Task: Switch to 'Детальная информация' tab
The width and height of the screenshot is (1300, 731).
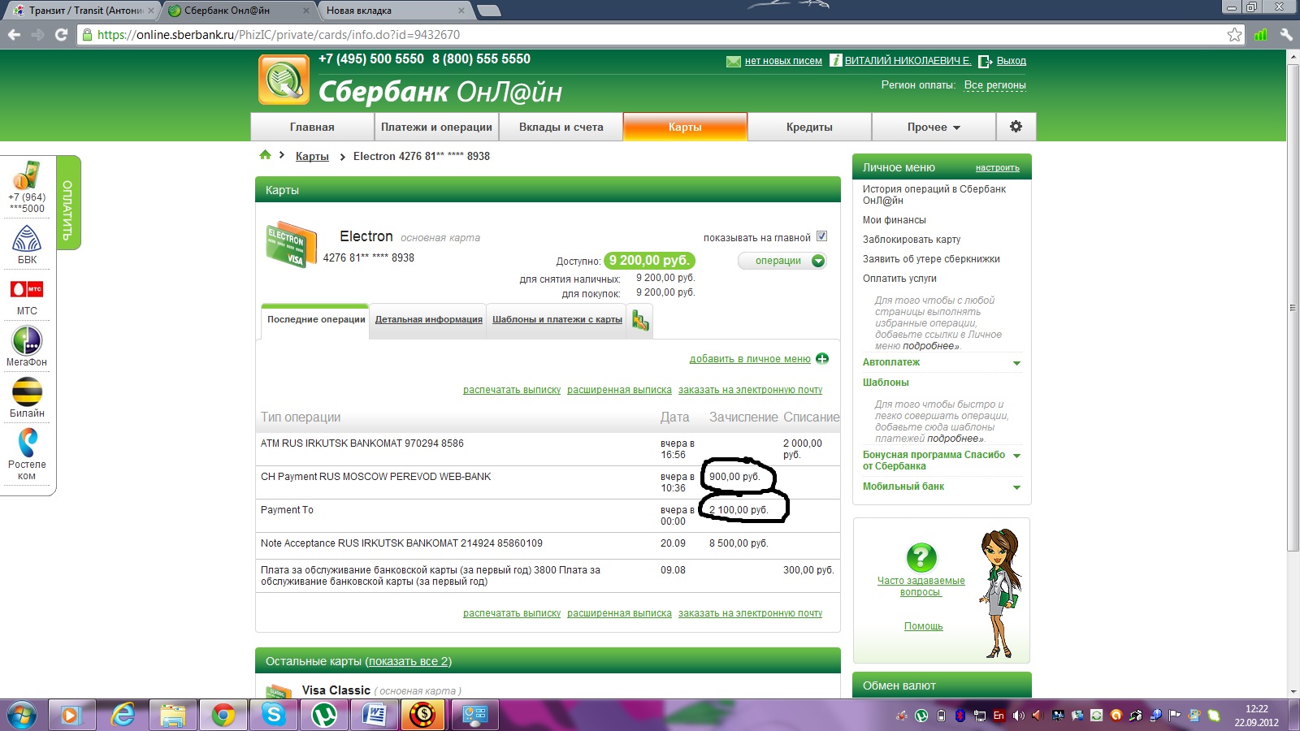Action: (429, 319)
